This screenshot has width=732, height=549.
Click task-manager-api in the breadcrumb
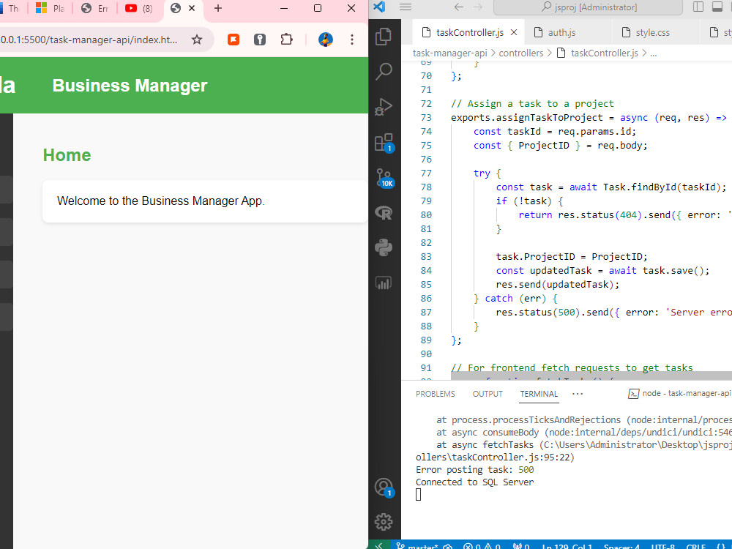449,53
